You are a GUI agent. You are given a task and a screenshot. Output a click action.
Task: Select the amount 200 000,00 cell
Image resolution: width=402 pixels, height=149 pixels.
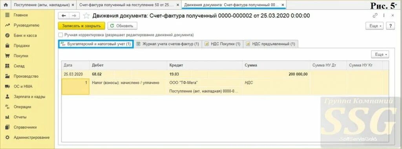[x=276, y=74]
